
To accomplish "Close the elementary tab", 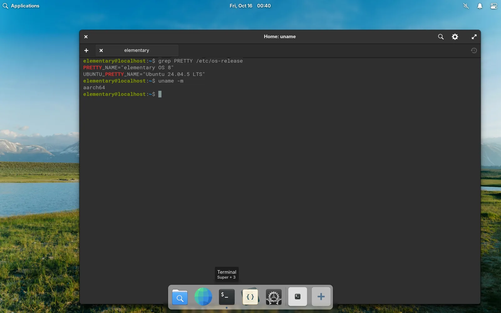I will 101,50.
